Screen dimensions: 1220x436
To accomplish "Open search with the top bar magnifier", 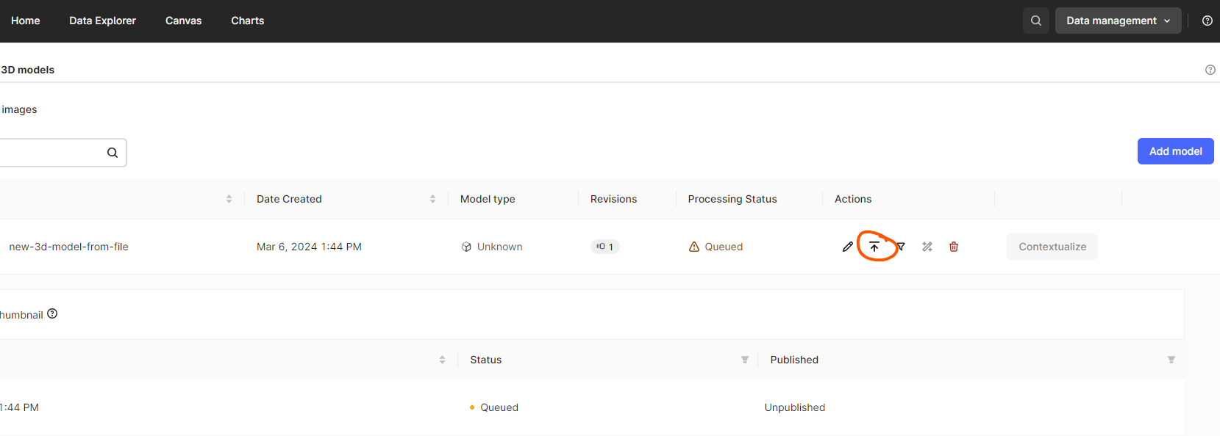I will 1036,21.
